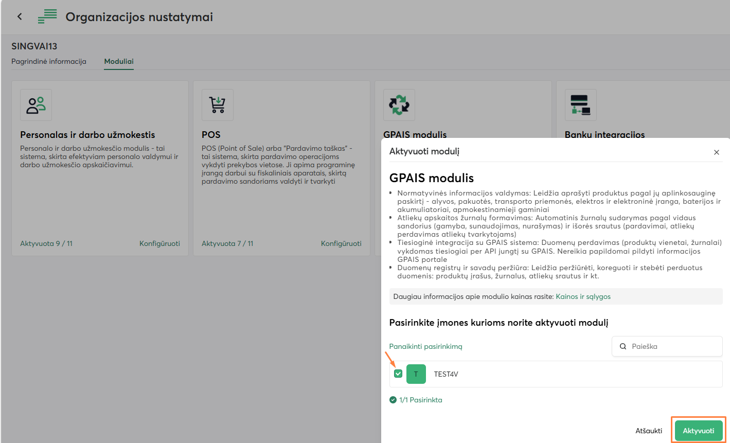Image resolution: width=730 pixels, height=443 pixels.
Task: Click the green T avatar for TEST4V
Action: [x=416, y=374]
